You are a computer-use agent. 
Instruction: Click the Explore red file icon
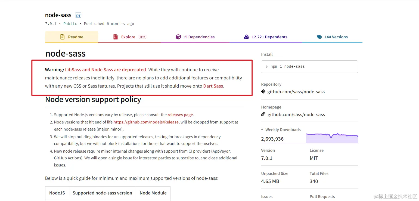[116, 37]
